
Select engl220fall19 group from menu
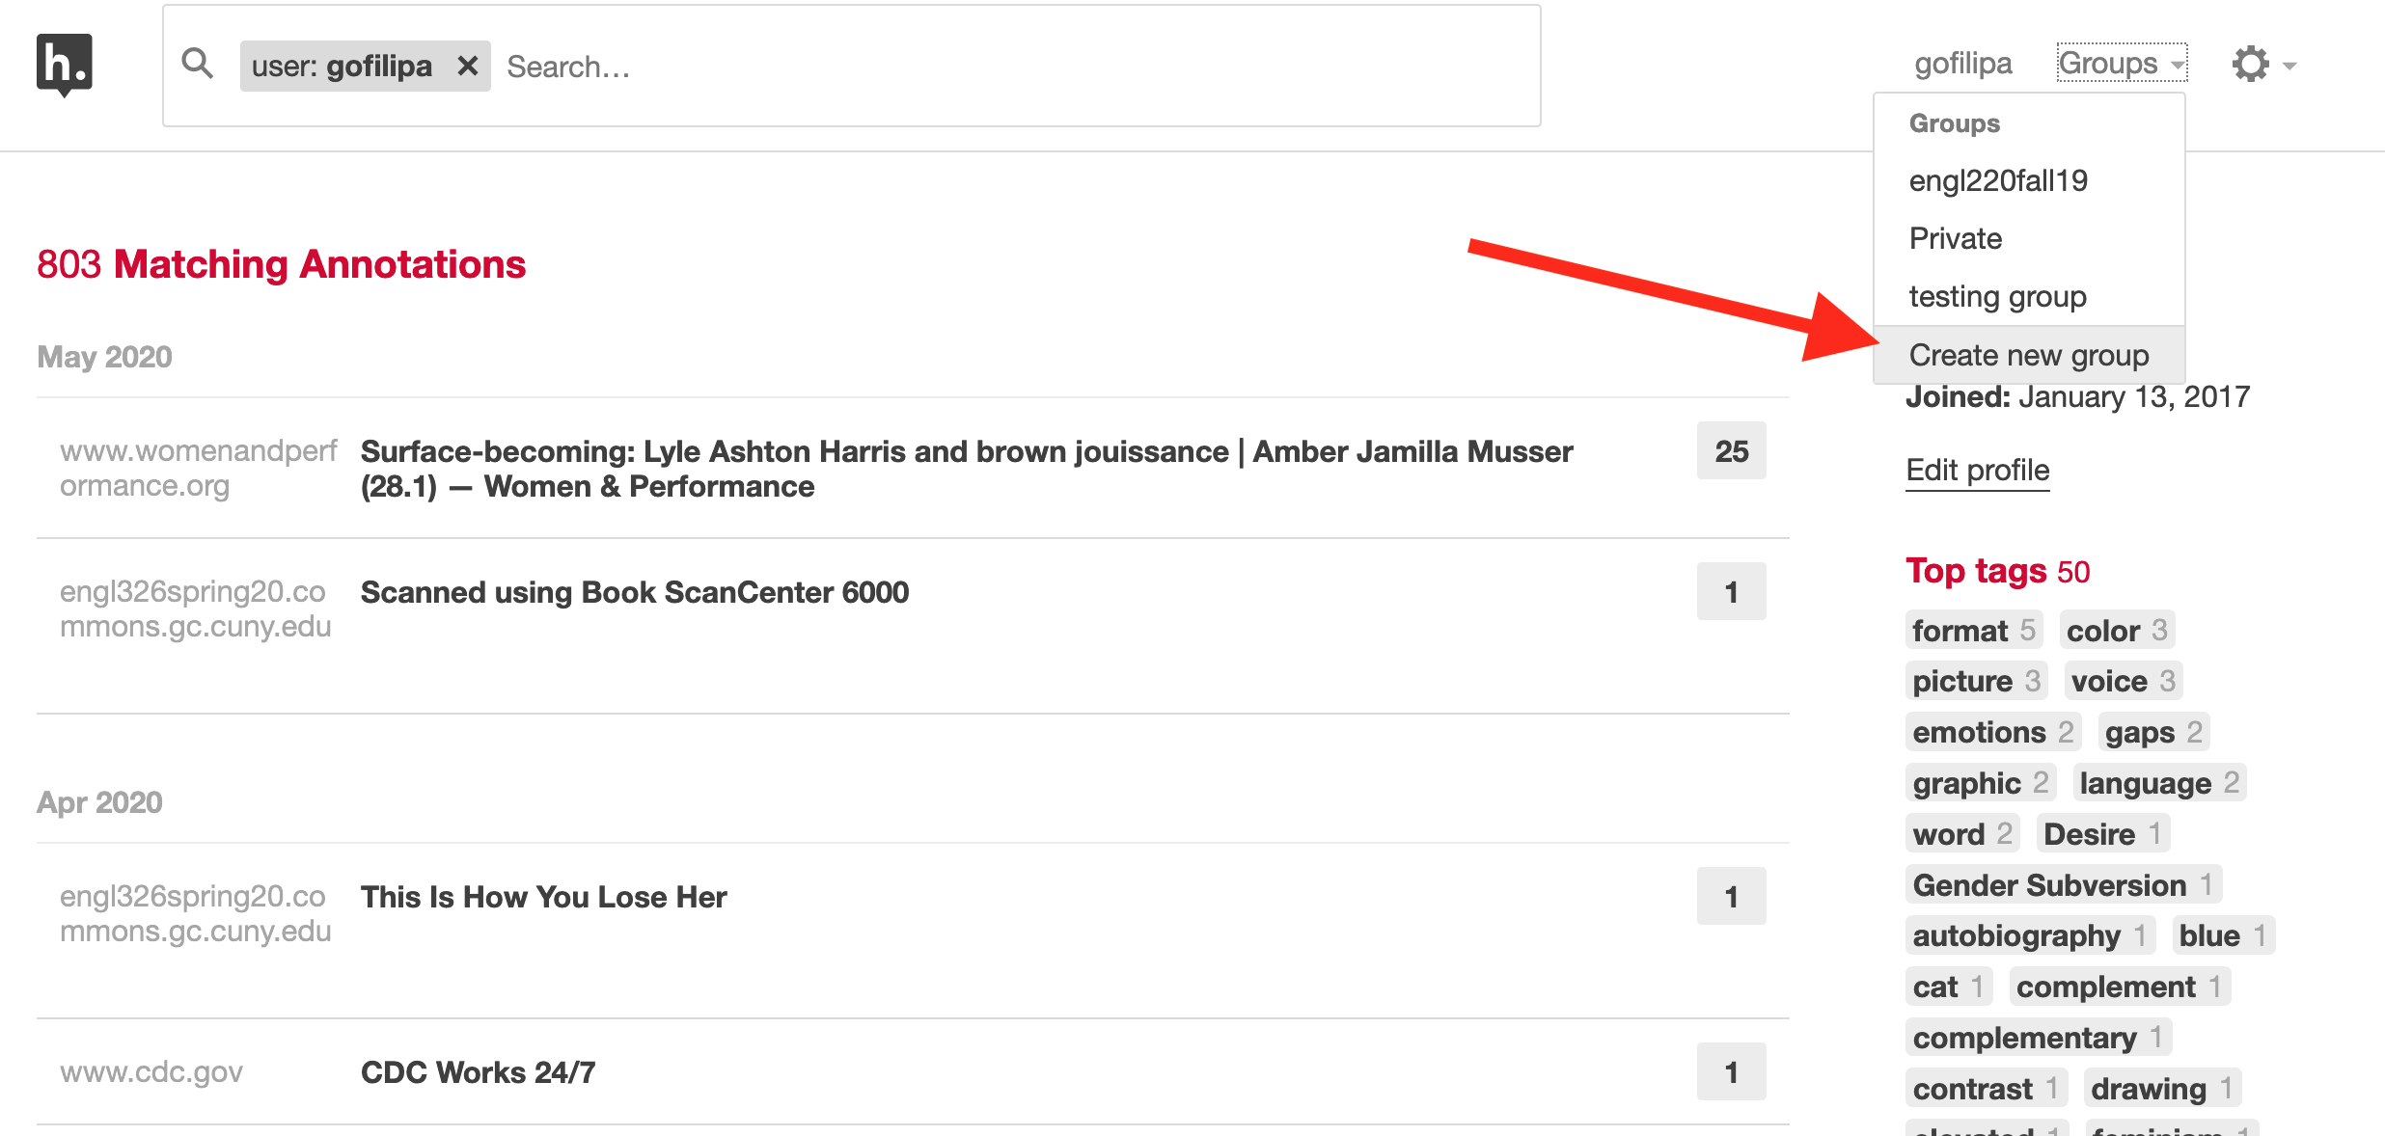1998,180
